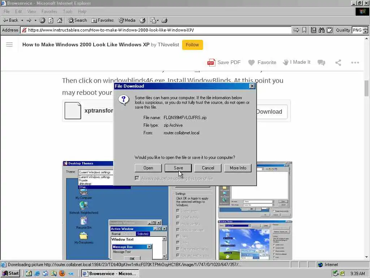Select Browservice taskbar window button
The height and width of the screenshot is (278, 370).
point(110,274)
